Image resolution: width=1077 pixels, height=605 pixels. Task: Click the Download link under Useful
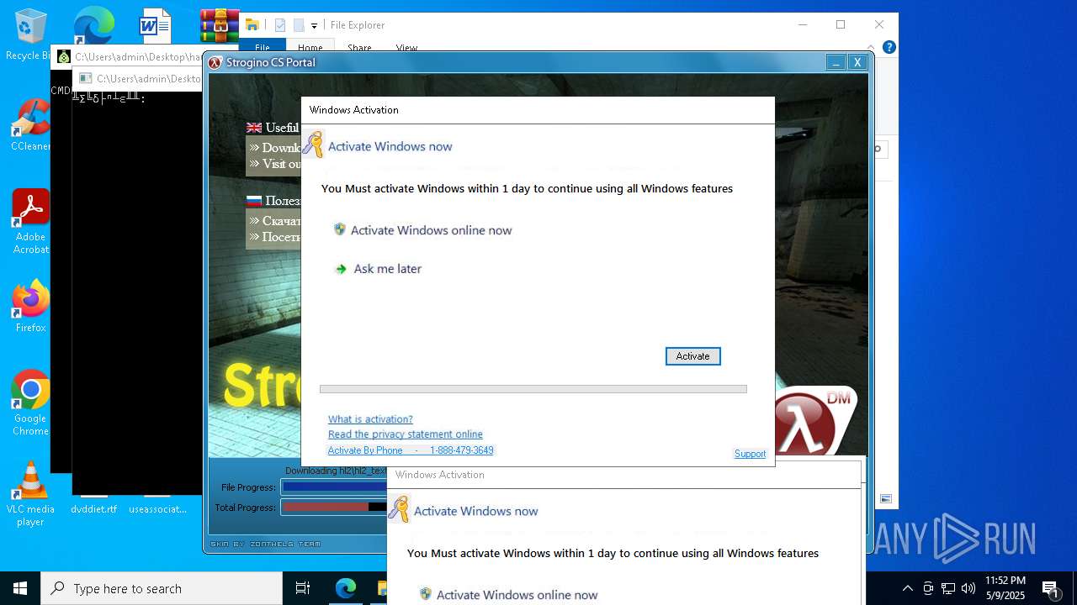[x=275, y=148]
